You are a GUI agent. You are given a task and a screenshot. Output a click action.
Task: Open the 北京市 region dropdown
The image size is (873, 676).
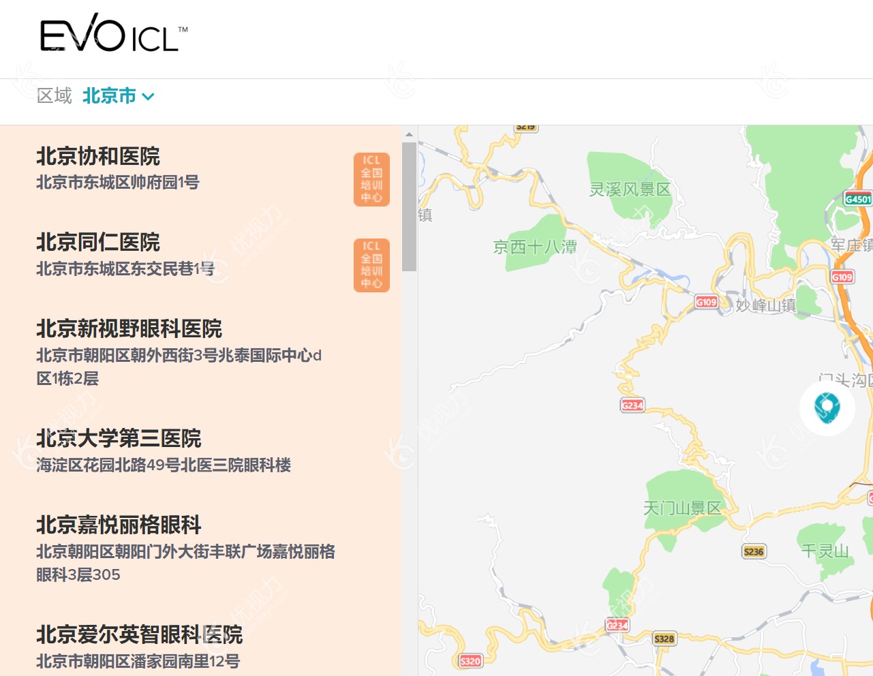click(x=119, y=96)
